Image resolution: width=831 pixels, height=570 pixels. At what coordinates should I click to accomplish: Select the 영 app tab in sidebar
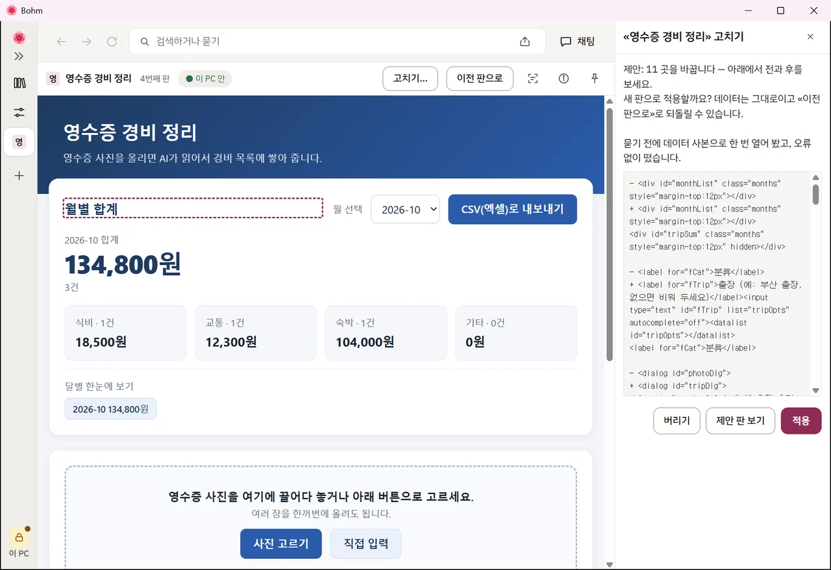(19, 142)
